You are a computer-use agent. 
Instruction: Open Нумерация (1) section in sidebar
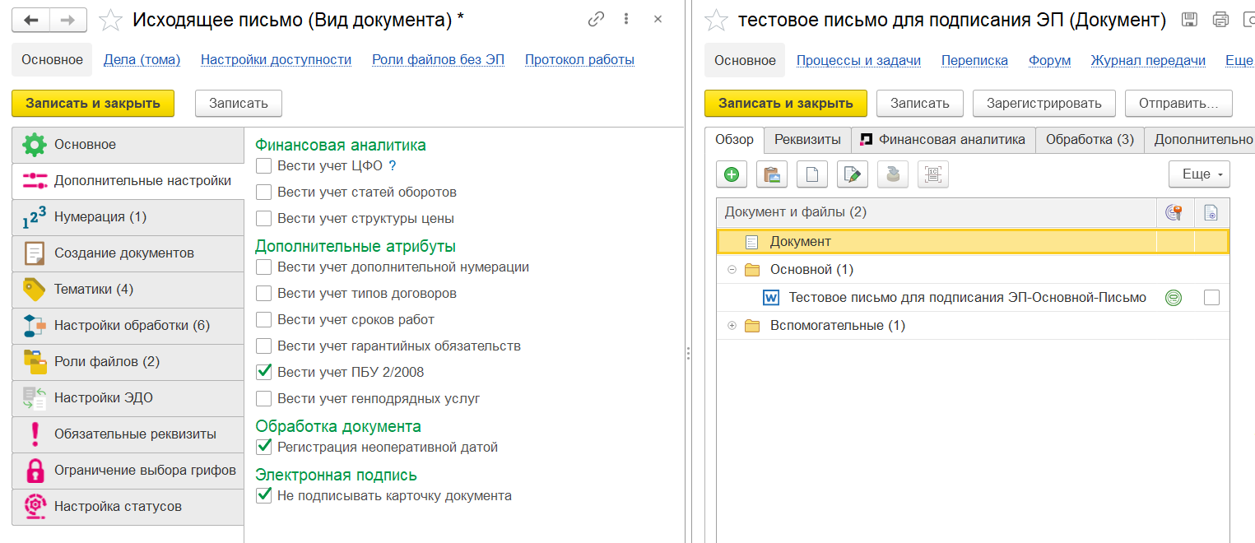[x=128, y=217]
